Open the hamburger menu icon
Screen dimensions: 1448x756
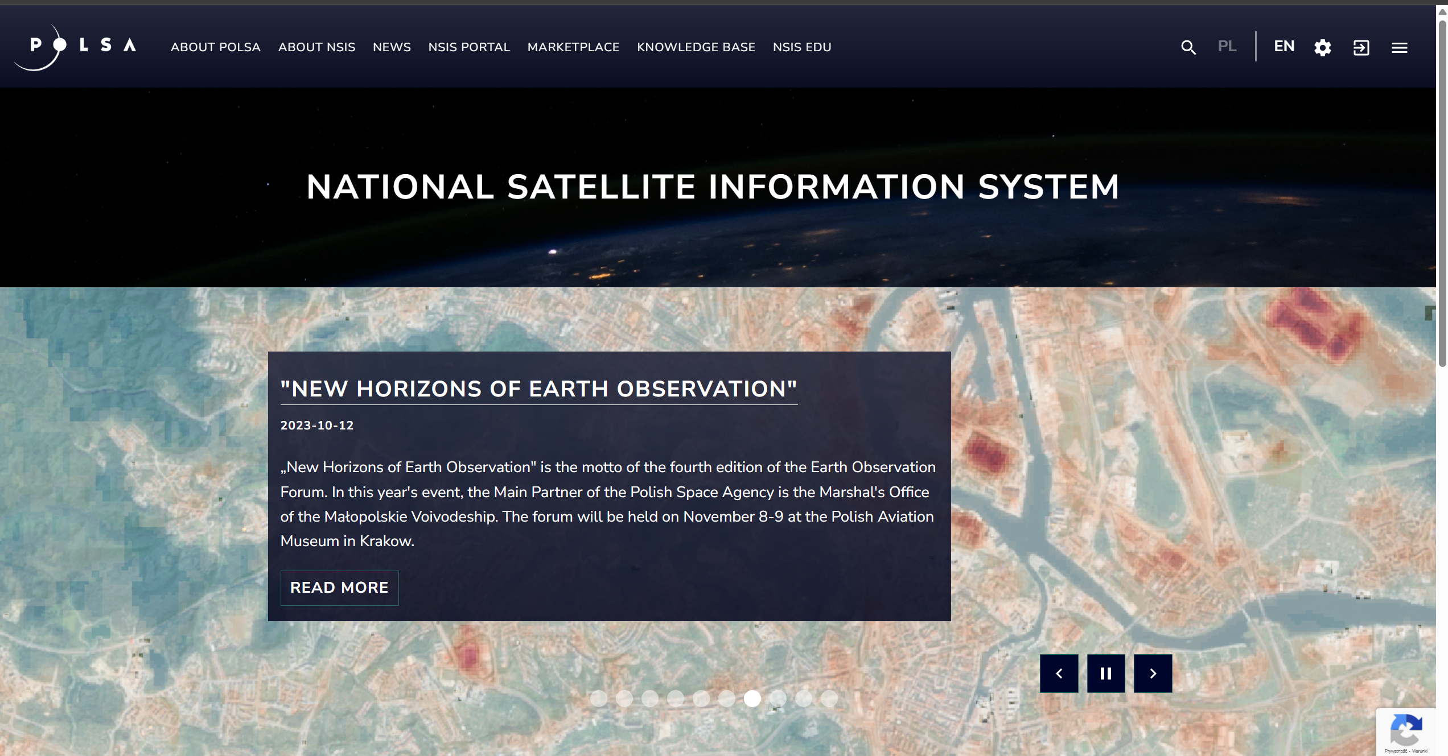1399,48
